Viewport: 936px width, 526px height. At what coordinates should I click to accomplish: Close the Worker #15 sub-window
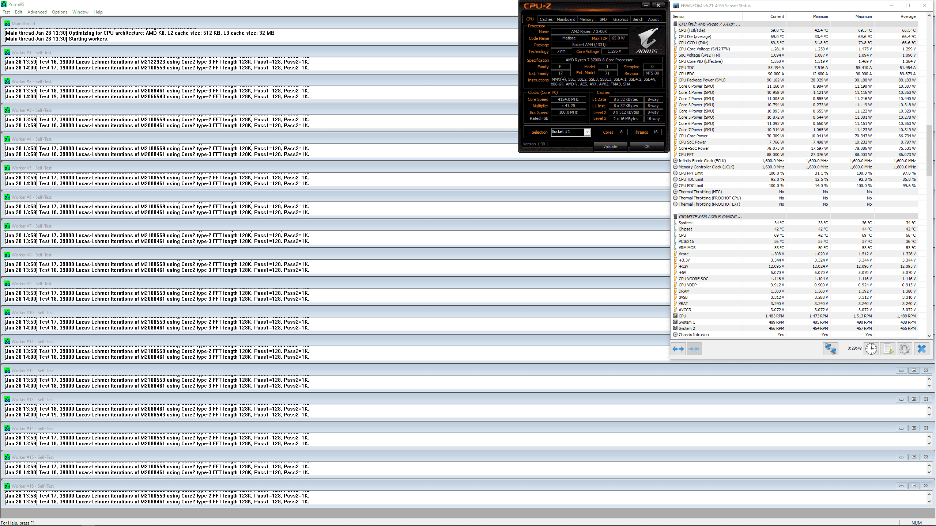[926, 457]
